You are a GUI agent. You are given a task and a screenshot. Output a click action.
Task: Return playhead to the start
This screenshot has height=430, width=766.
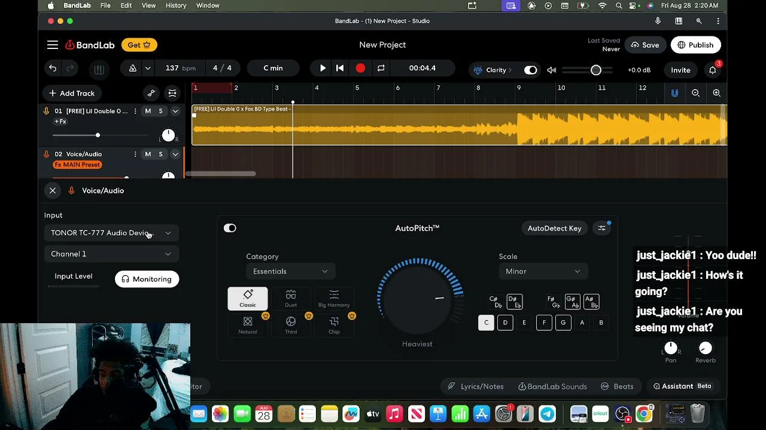(340, 68)
